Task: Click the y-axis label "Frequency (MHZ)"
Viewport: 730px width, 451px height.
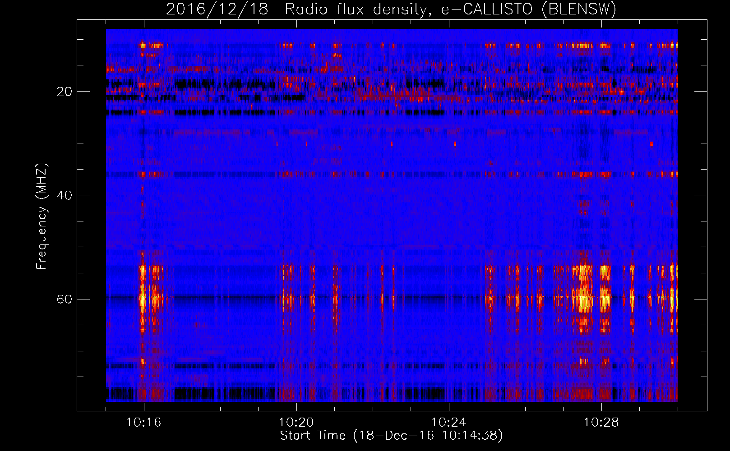Action: [x=42, y=216]
